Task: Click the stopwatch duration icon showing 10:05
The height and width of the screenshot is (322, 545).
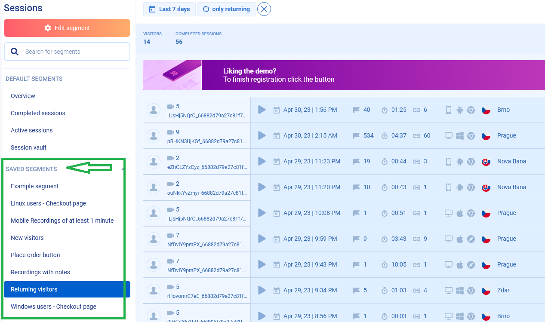Action: tap(385, 264)
